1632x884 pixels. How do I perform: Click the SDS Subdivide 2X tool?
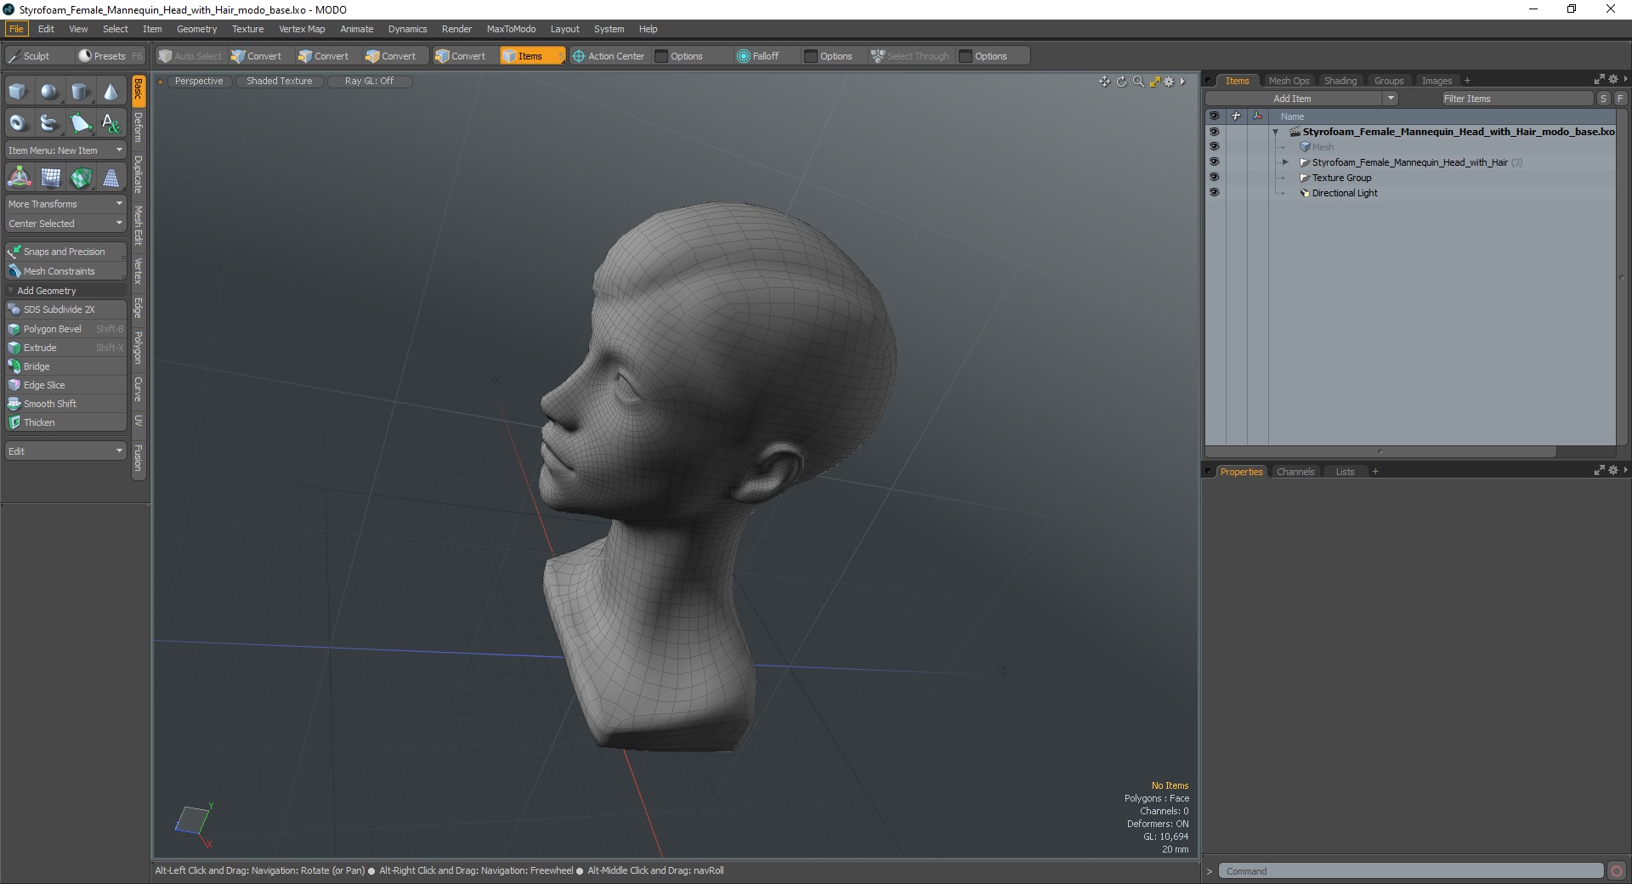pyautogui.click(x=66, y=309)
